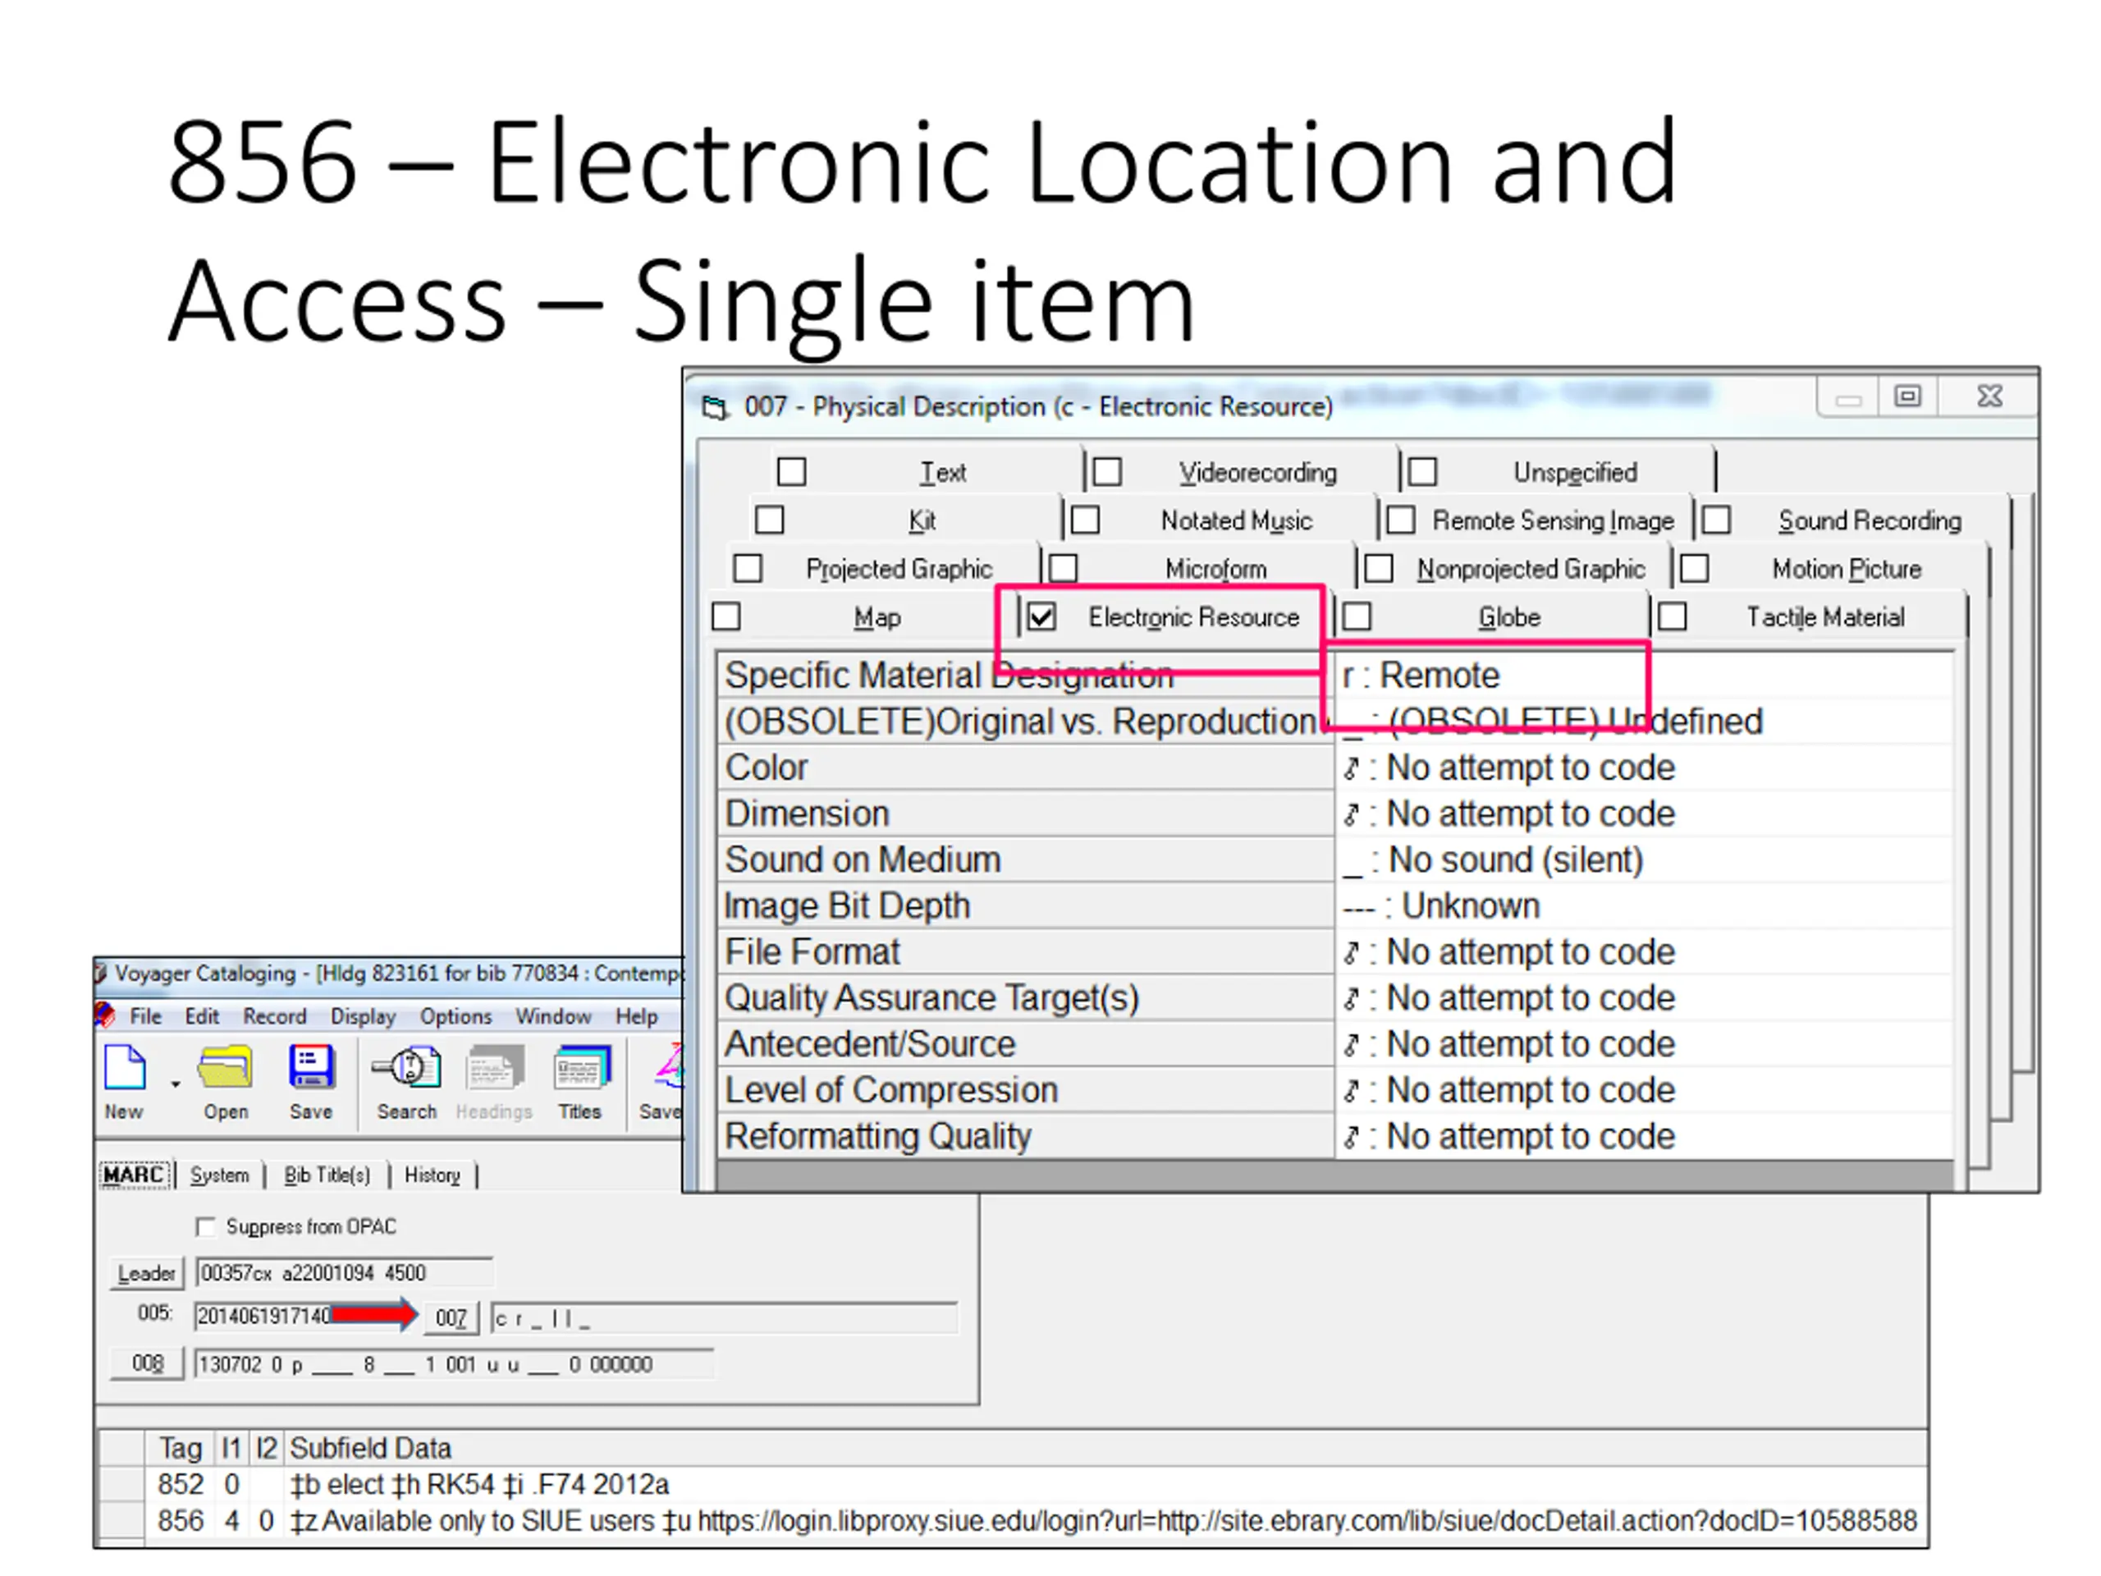Open the Edit menu
The height and width of the screenshot is (1576, 2101).
pyautogui.click(x=201, y=1016)
